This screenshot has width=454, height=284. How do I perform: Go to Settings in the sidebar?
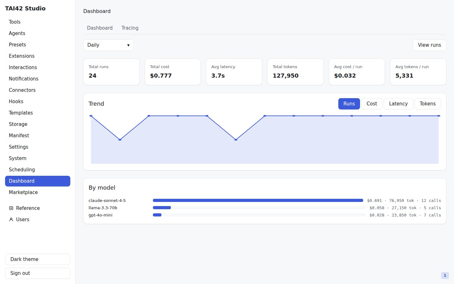(38, 147)
